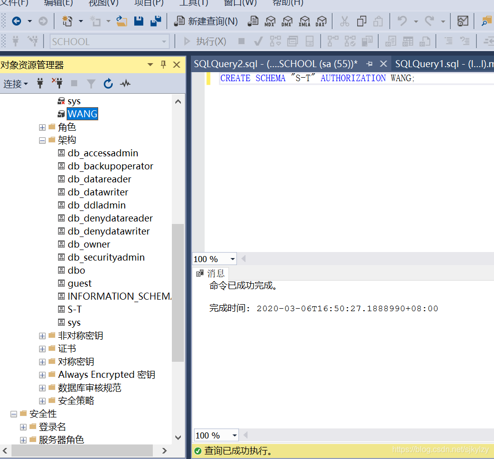Open the SCHOOL database selector dropdown
Image resolution: width=494 pixels, height=459 pixels.
pos(164,41)
